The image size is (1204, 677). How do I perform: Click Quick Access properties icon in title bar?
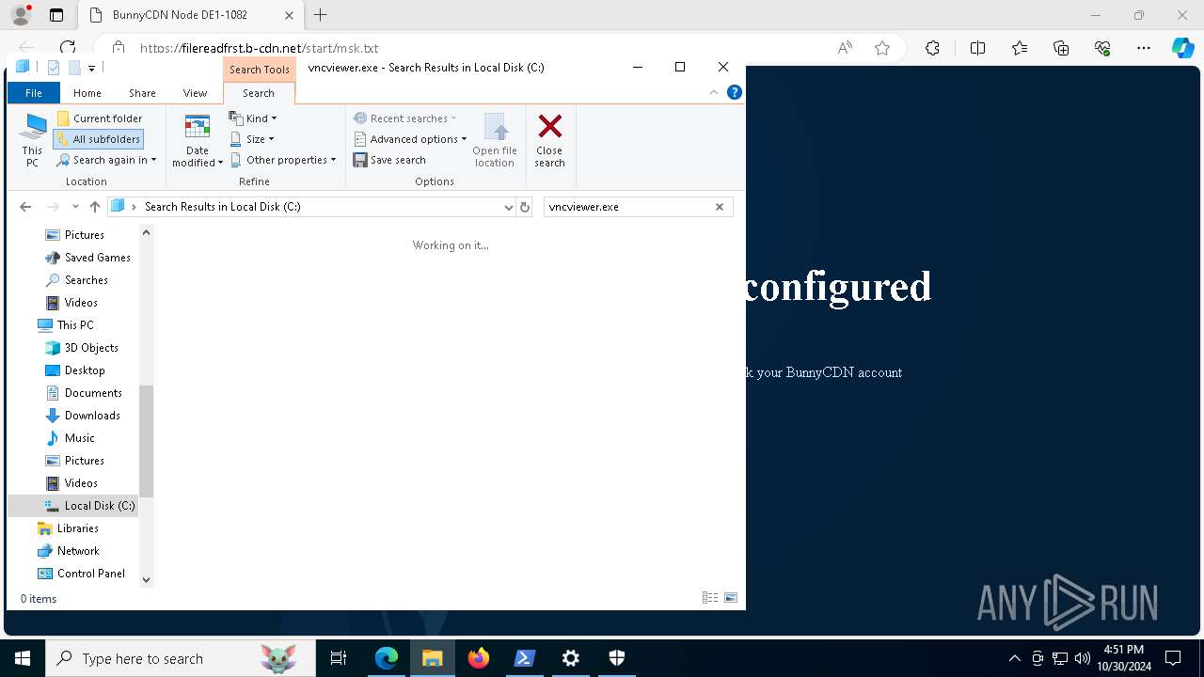pos(54,68)
